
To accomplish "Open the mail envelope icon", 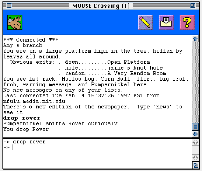I will pos(166,22).
